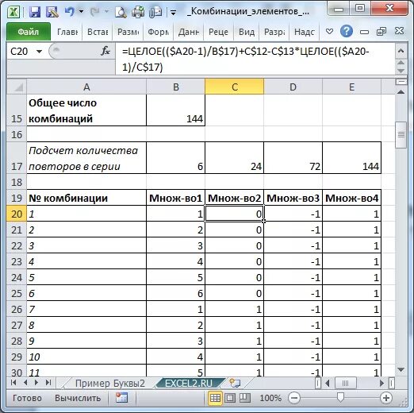Select cell C17 containing 24
This screenshot has width=414, height=413.
[x=234, y=158]
